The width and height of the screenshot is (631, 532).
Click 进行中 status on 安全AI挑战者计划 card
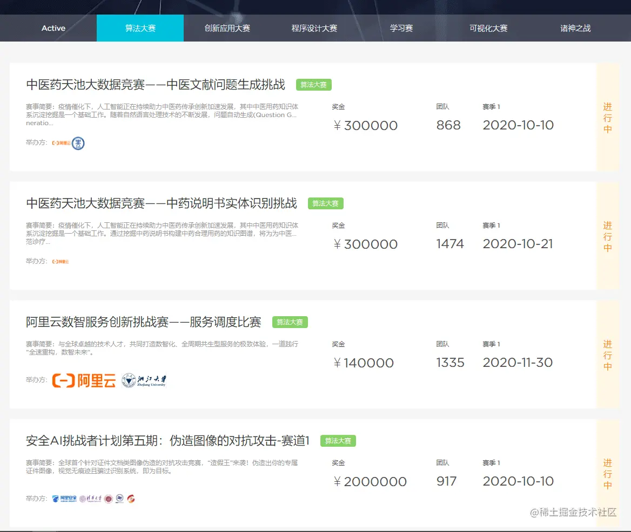pyautogui.click(x=607, y=473)
